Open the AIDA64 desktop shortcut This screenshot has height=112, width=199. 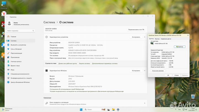click(3, 25)
